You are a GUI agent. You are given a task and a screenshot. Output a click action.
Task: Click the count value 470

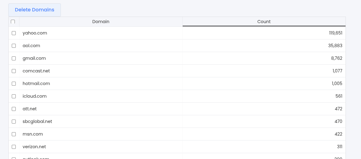coord(338,121)
